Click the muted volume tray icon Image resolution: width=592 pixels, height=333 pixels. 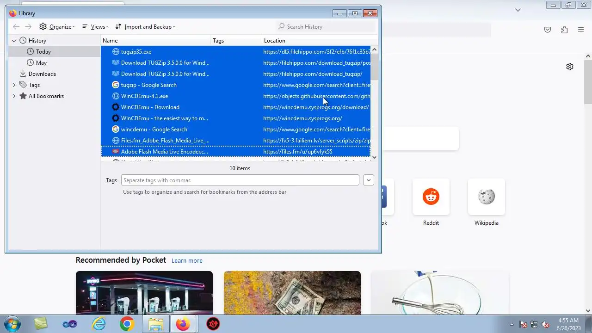[x=545, y=325]
